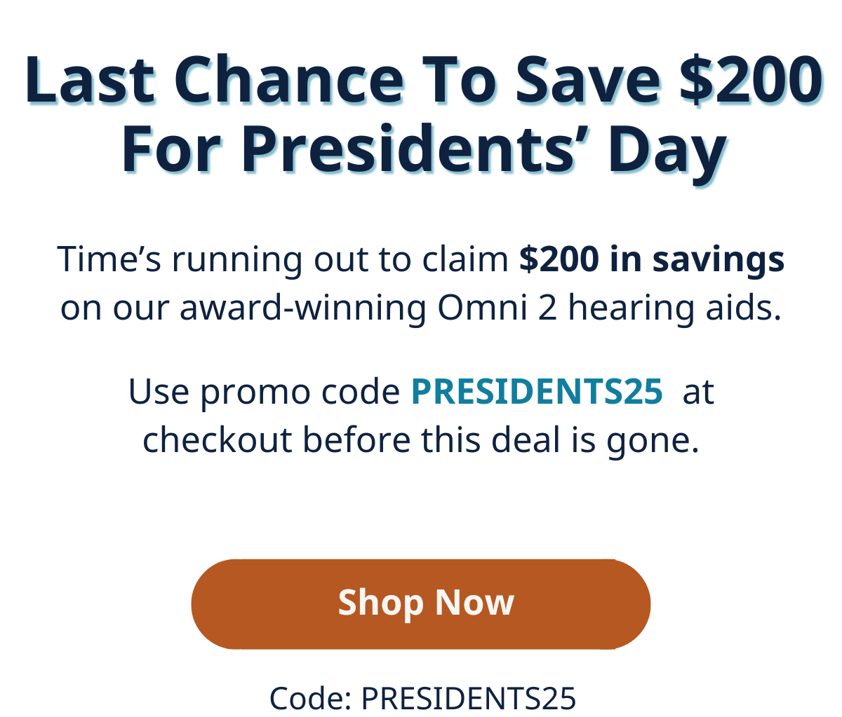Click the words Omni 2
The image size is (842, 717).
pyautogui.click(x=497, y=308)
